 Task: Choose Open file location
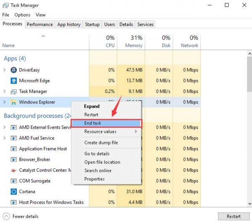click(x=106, y=162)
